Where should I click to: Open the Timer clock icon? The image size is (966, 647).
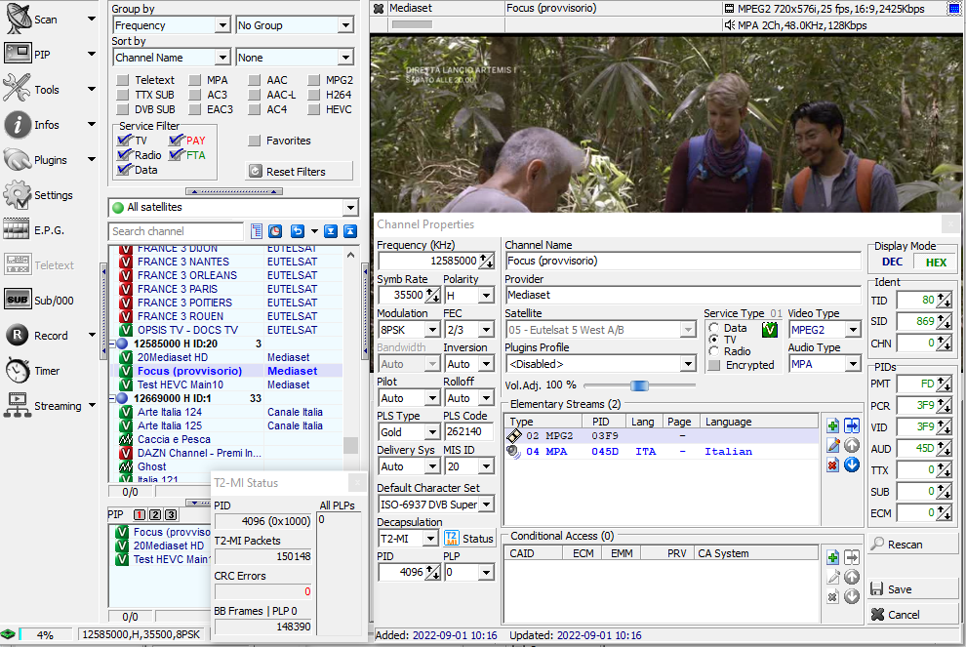[x=18, y=370]
